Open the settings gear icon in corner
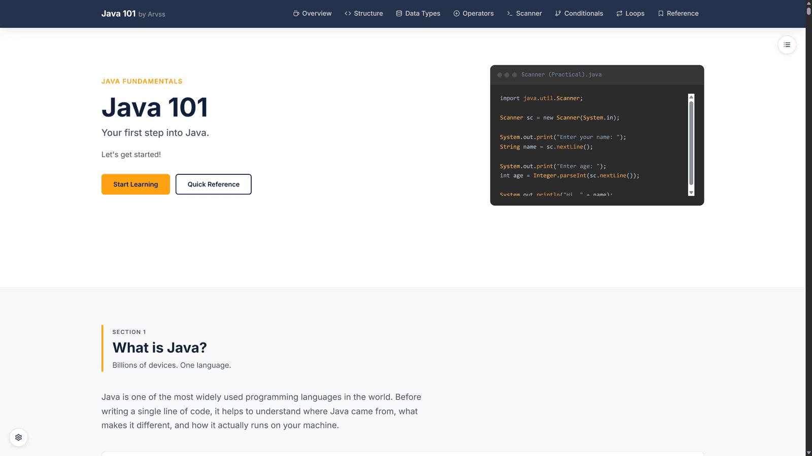 click(18, 437)
